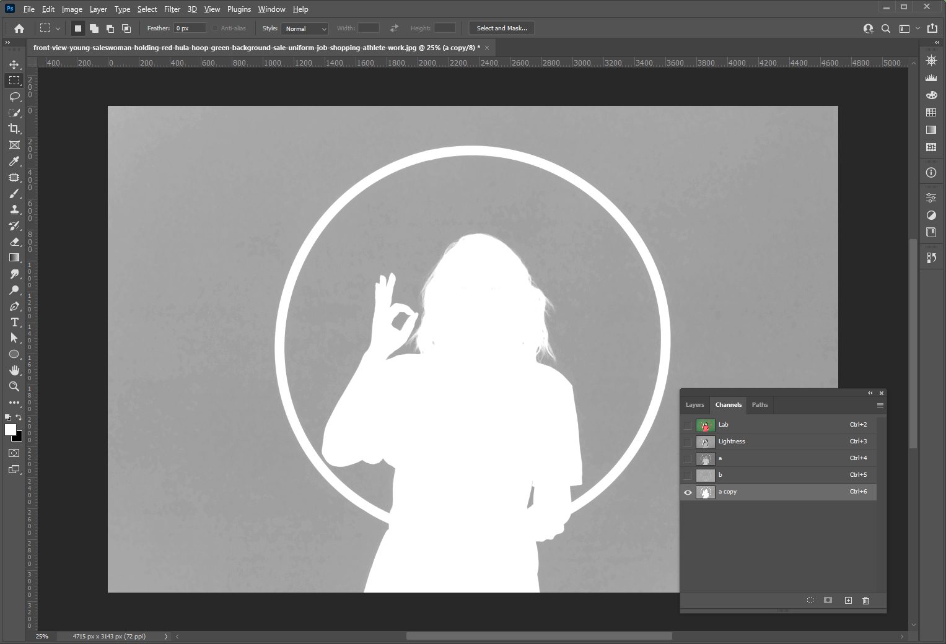Image resolution: width=946 pixels, height=644 pixels.
Task: Show the 'a' channel
Action: [x=688, y=459]
